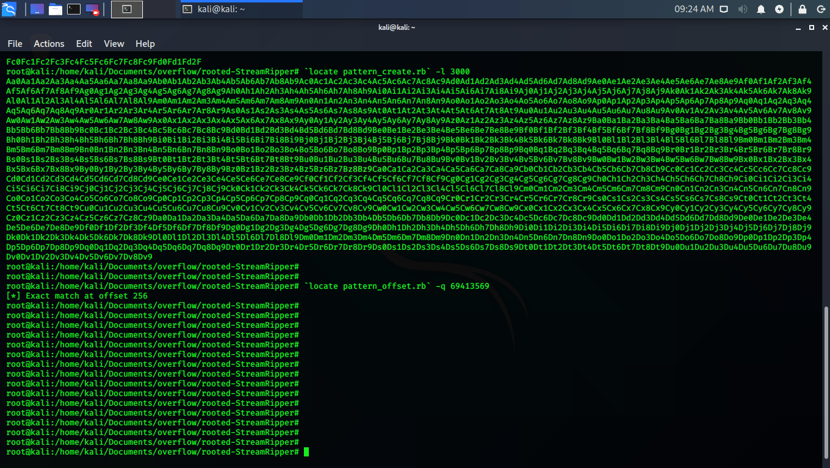The width and height of the screenshot is (830, 468).
Task: Click the 'Fc0Fc1Fc2Fc3' output line at top
Action: point(104,62)
